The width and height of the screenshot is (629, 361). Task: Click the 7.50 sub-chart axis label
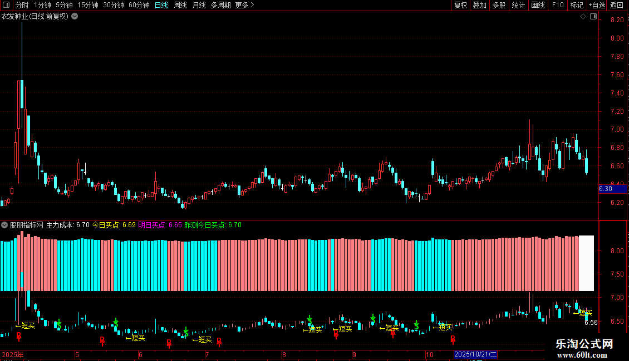point(617,274)
